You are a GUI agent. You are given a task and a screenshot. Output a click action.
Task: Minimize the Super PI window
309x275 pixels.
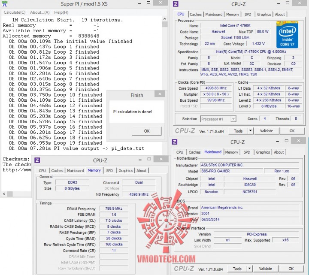coord(139,3)
